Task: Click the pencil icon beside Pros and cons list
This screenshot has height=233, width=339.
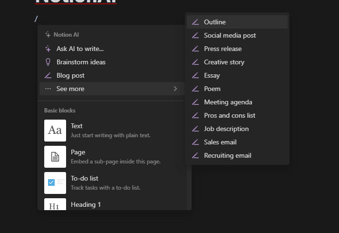Action: point(195,115)
